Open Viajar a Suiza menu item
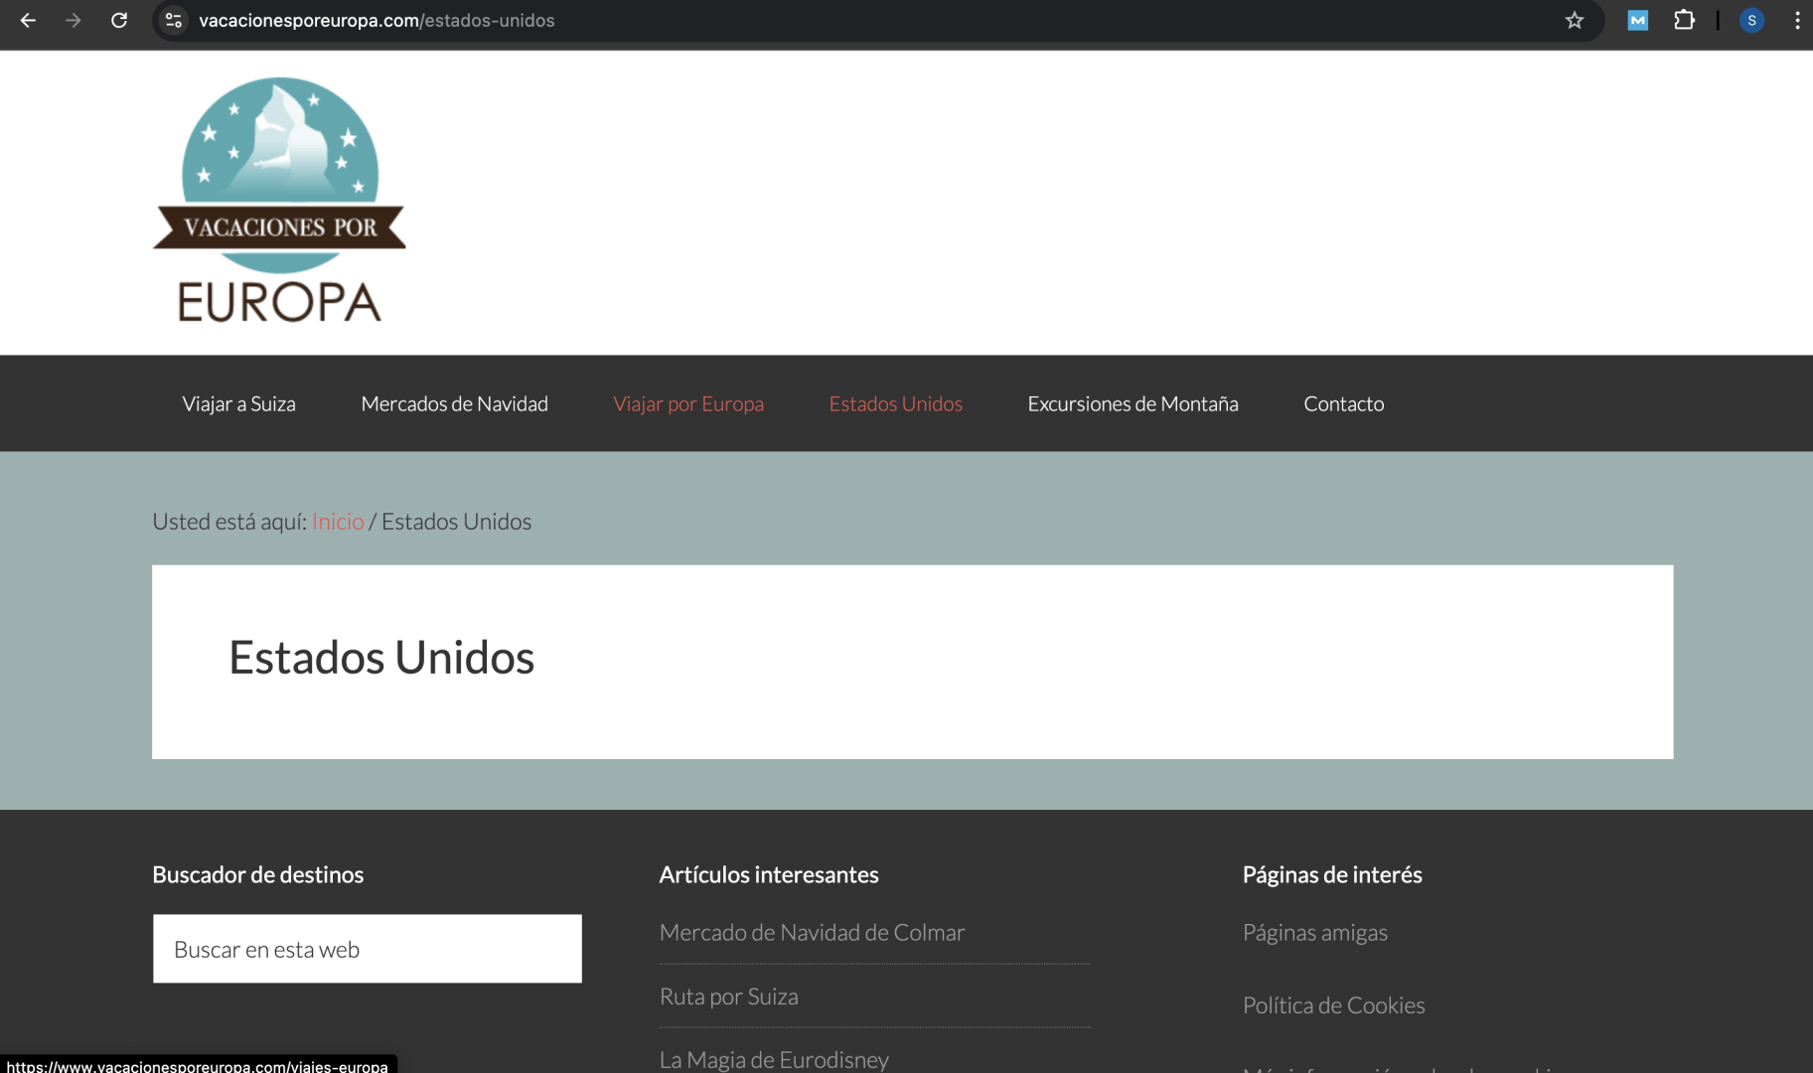The height and width of the screenshot is (1073, 1813). (x=238, y=403)
